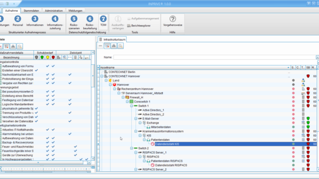This screenshot has width=319, height=179.
Task: Open step 6 Risikobeurteilung
Action: [x=90, y=23]
